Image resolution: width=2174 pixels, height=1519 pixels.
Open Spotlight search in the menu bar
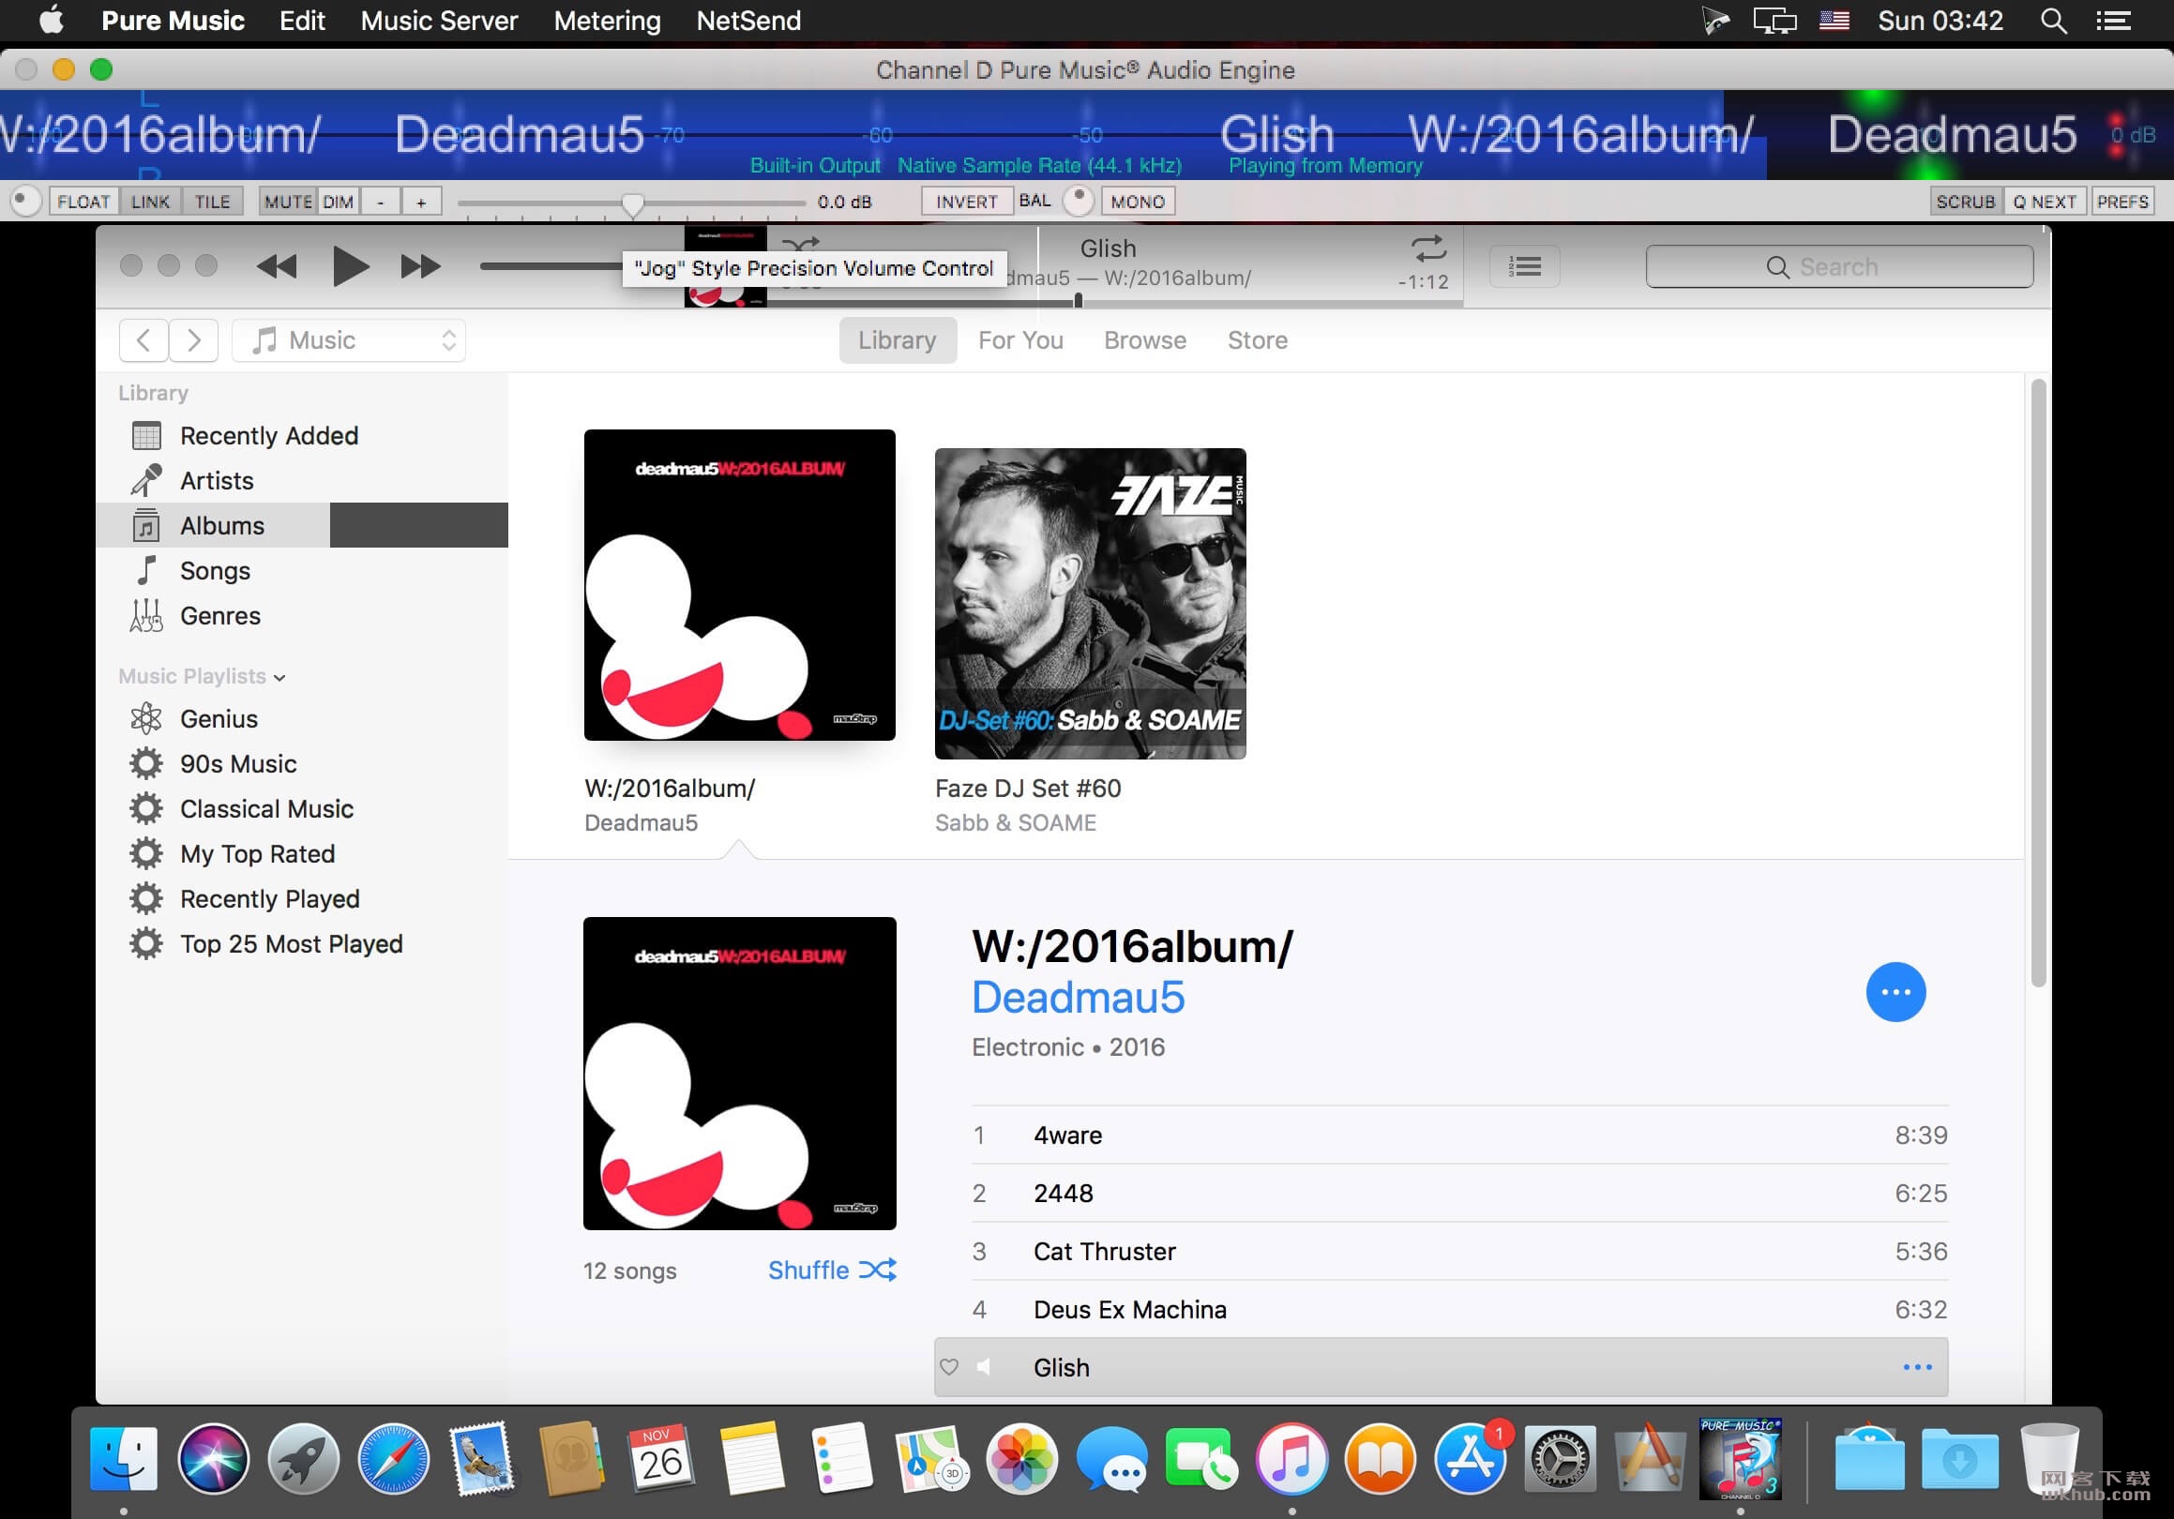coord(2053,21)
